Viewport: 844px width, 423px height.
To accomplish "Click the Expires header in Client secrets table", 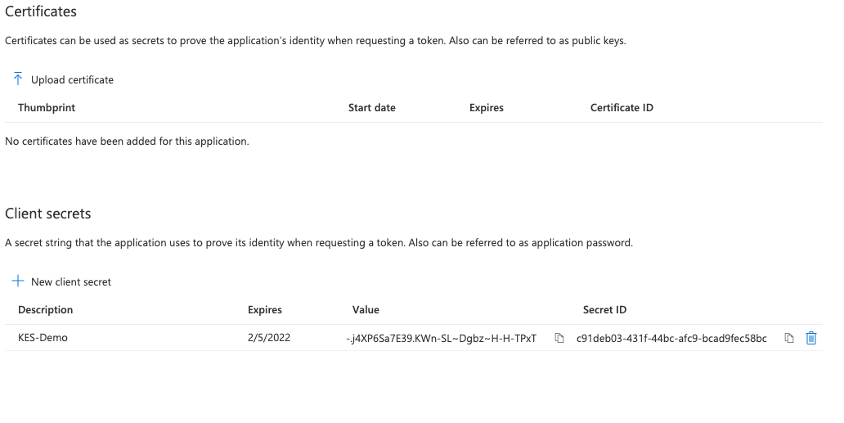I will [265, 309].
